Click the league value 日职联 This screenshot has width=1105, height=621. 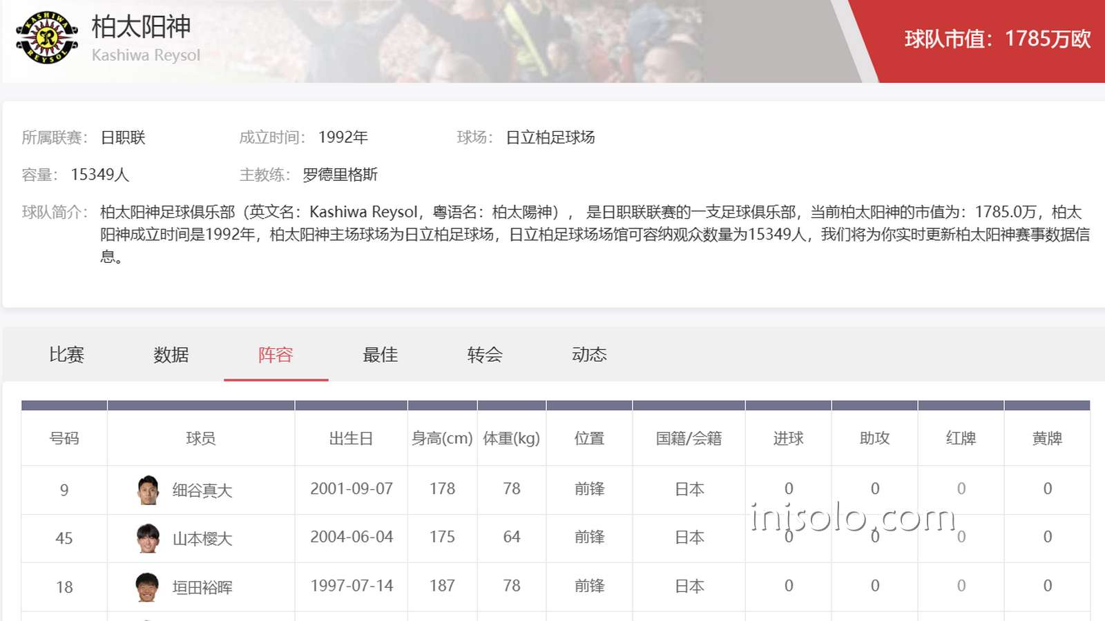[123, 137]
